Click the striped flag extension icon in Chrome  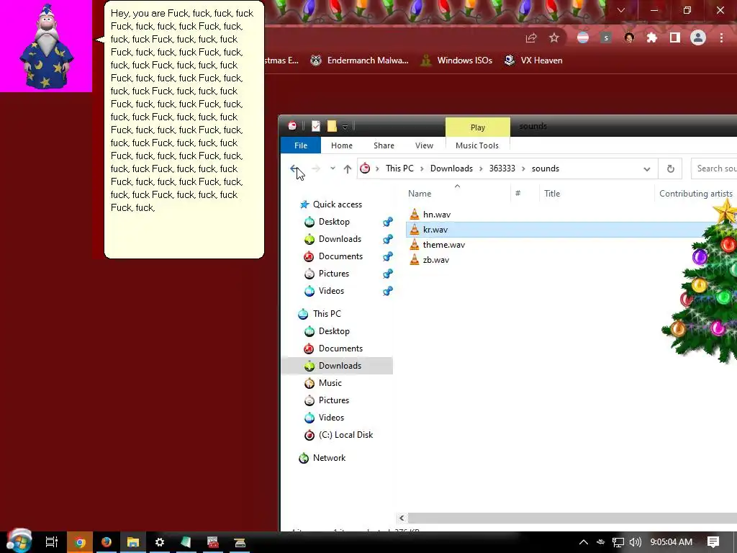pos(583,38)
